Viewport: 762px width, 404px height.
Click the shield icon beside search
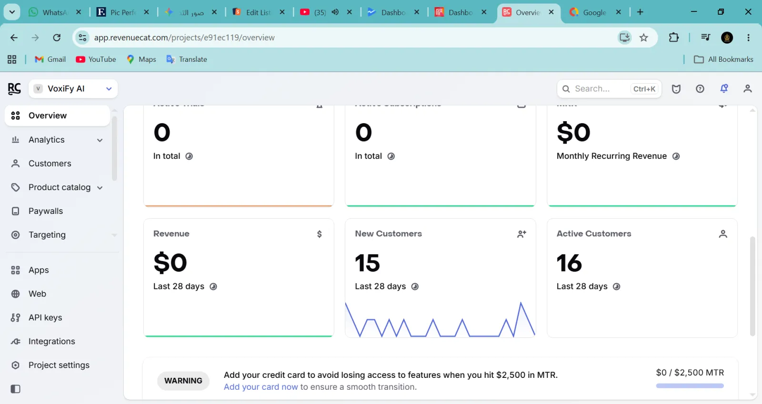[676, 89]
